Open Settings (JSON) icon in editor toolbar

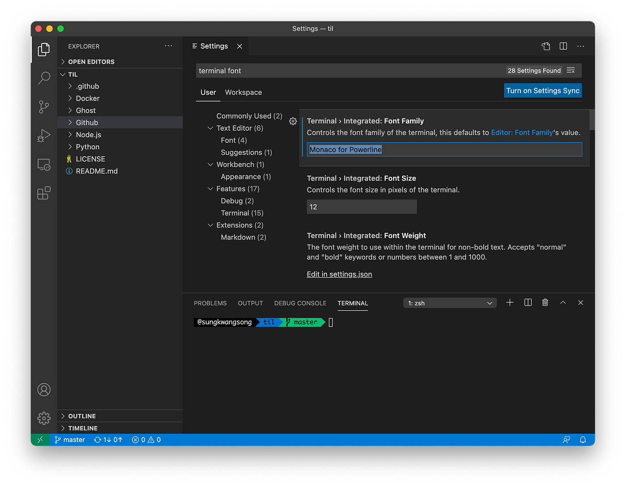[546, 46]
